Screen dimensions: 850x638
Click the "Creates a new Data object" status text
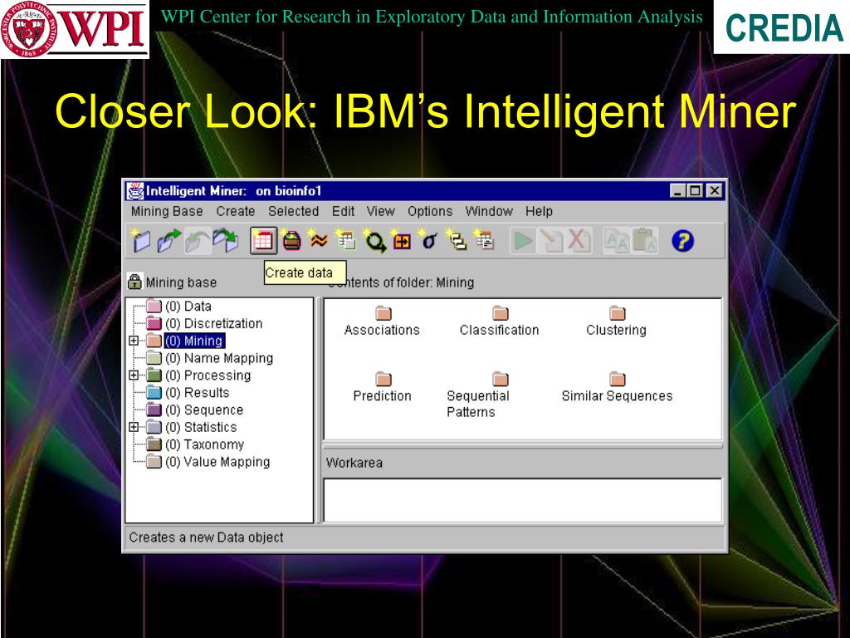206,537
